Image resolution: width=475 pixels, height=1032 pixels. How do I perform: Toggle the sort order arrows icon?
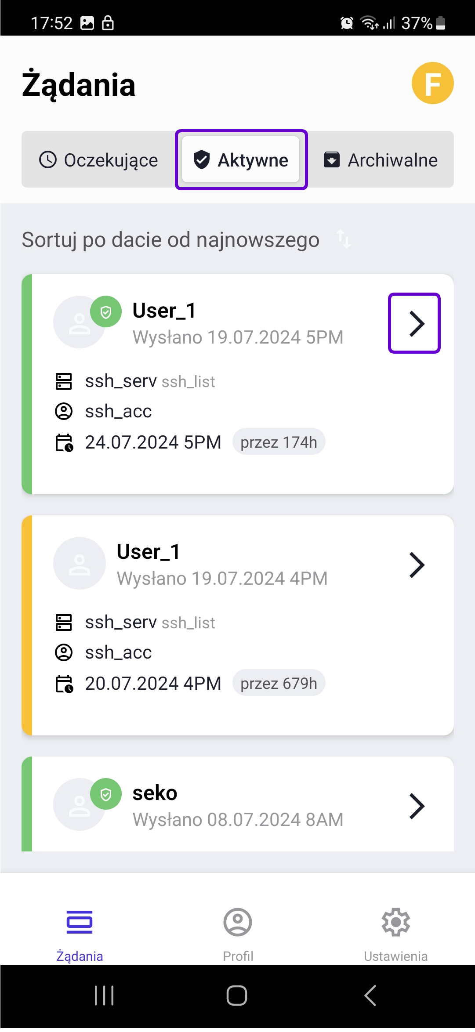[x=344, y=239]
